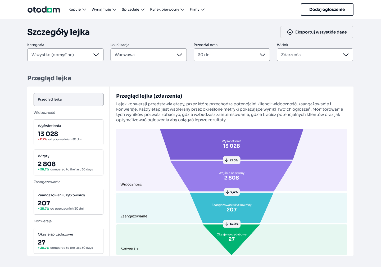
Task: Expand the Lokalizacja dropdown set to Warszawa
Action: tap(148, 55)
